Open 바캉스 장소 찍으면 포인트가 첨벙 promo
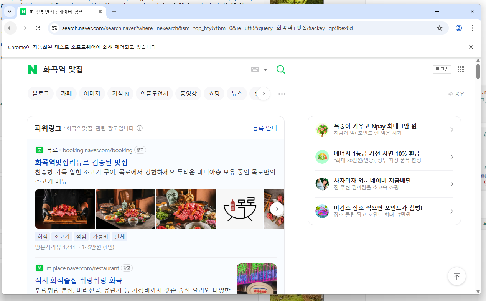 tap(384, 211)
